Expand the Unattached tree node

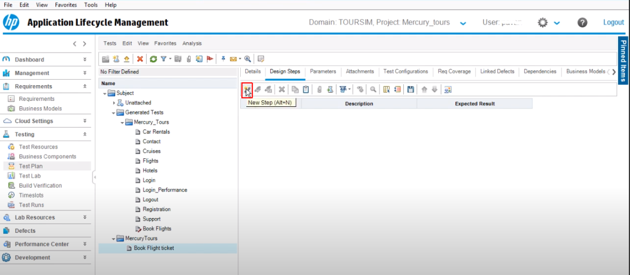[x=114, y=103]
